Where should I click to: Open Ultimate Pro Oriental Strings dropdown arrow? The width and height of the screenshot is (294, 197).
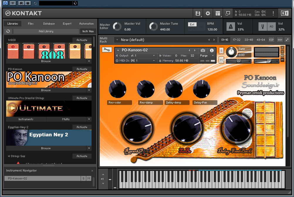click(89, 119)
